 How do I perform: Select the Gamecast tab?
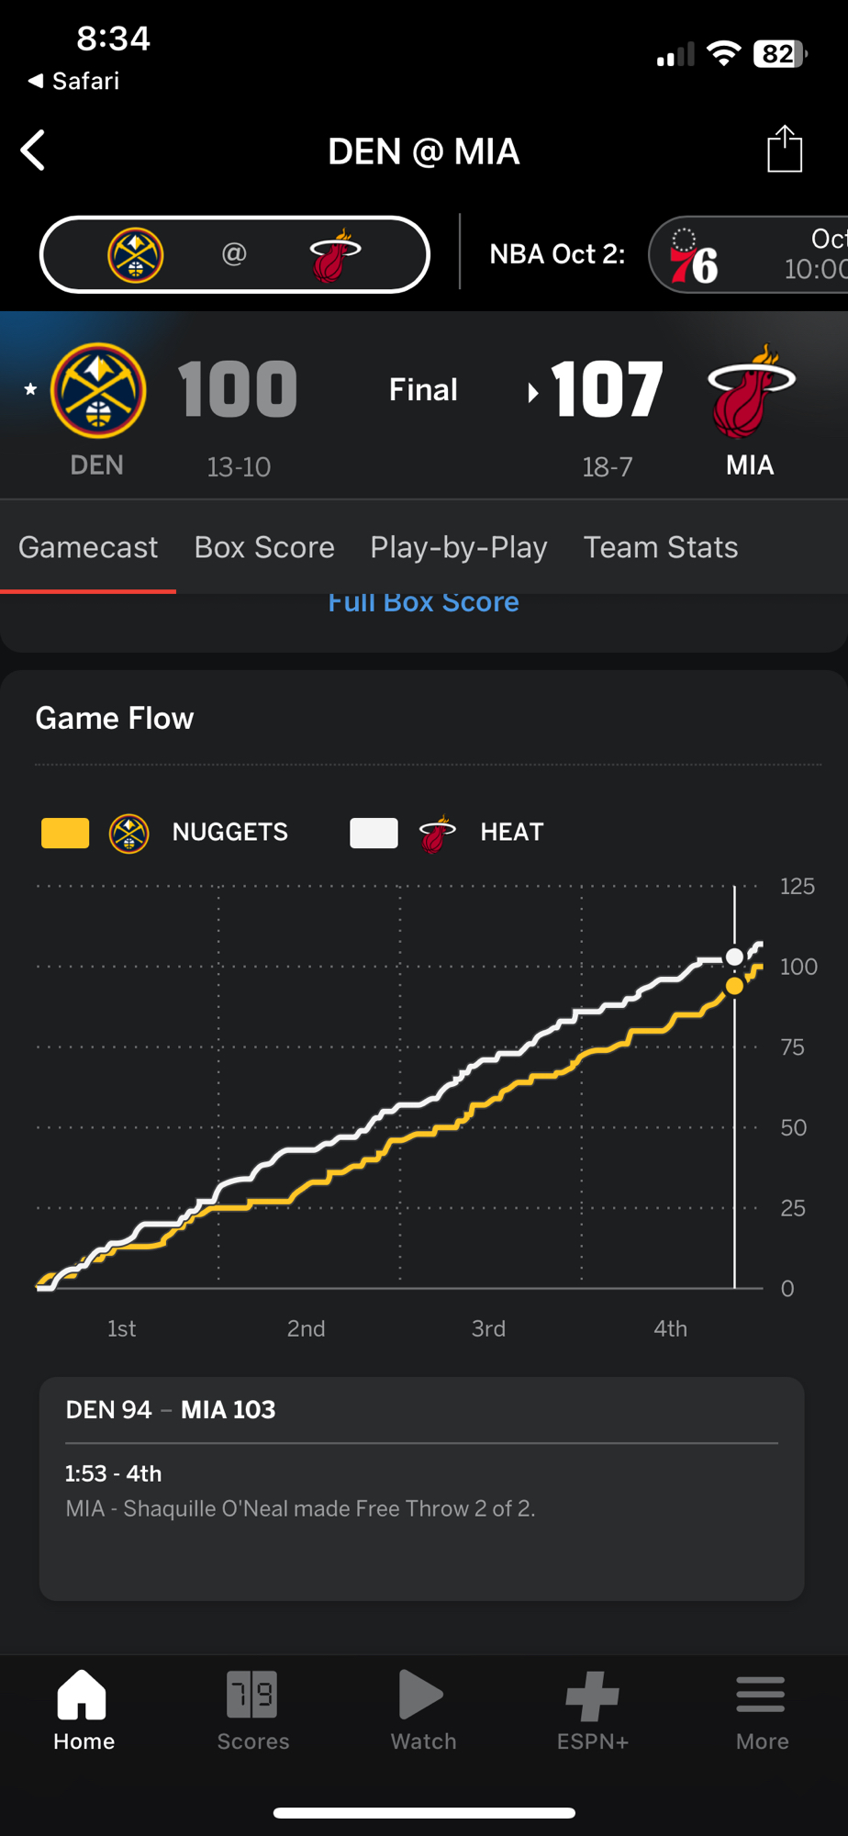click(x=88, y=547)
